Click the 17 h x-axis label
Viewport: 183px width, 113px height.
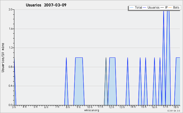(x=165, y=107)
